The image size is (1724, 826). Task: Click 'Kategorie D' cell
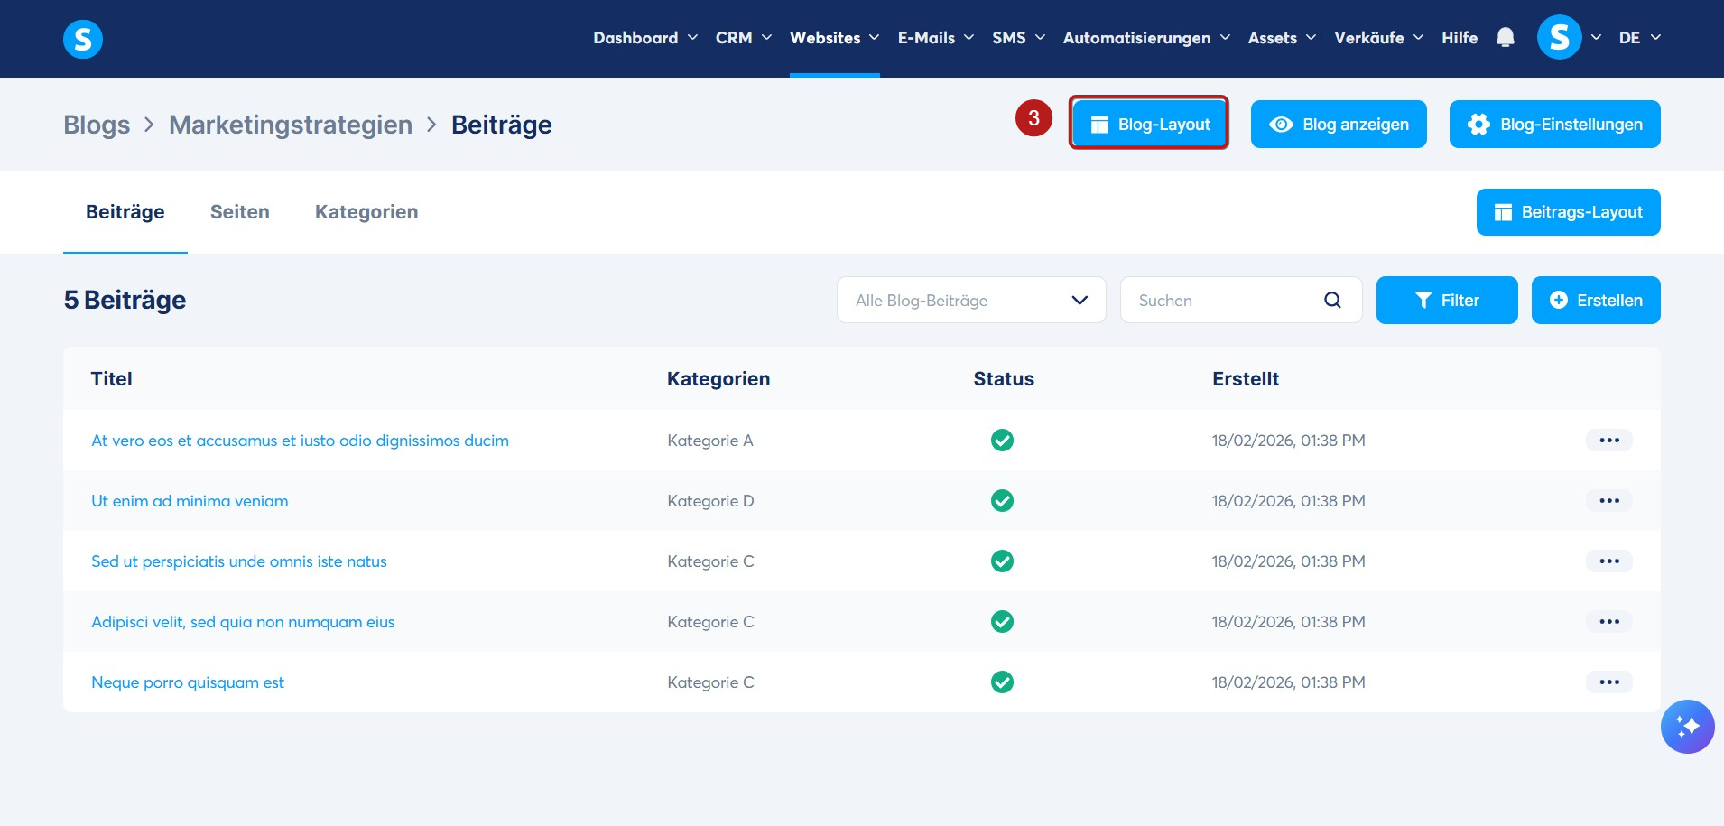click(x=710, y=501)
